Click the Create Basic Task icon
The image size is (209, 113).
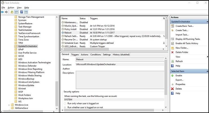(173, 26)
